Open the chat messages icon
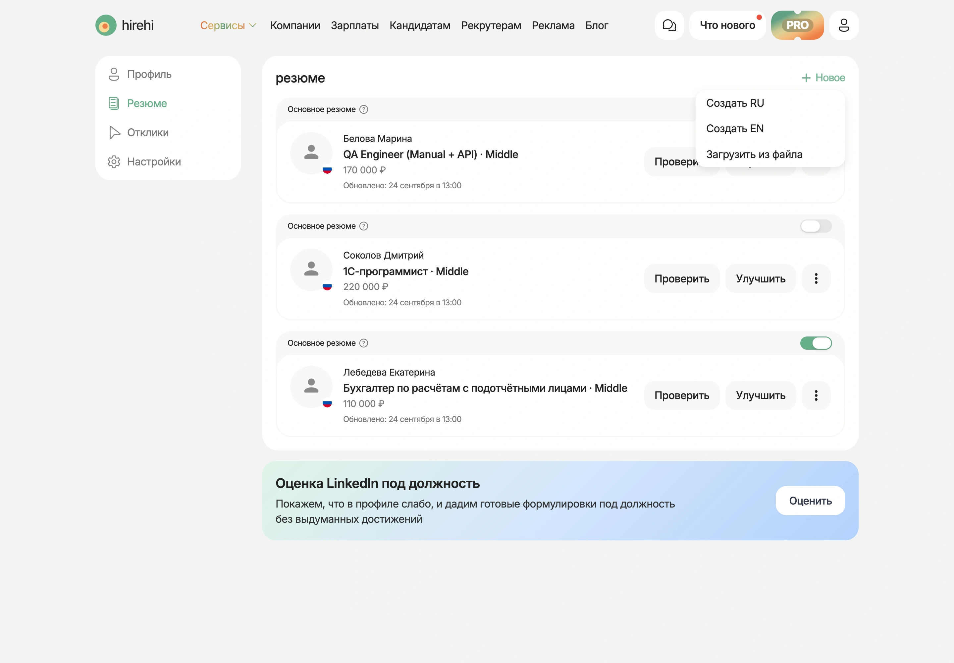 (x=669, y=25)
